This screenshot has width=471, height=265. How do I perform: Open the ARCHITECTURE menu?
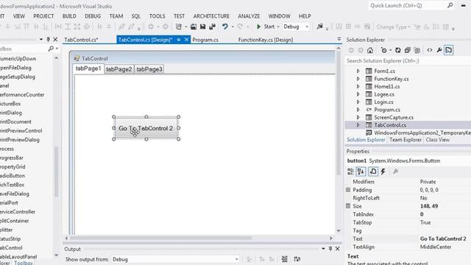[211, 16]
